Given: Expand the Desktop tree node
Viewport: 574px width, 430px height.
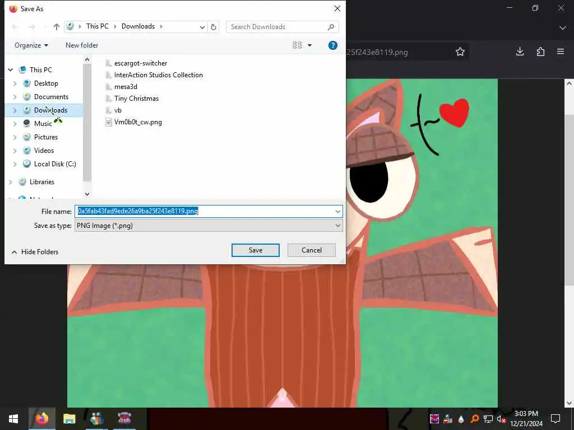Looking at the screenshot, I should [x=15, y=83].
